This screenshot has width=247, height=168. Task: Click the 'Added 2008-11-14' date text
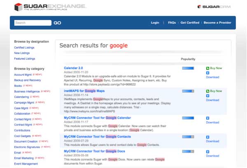[x=76, y=95]
